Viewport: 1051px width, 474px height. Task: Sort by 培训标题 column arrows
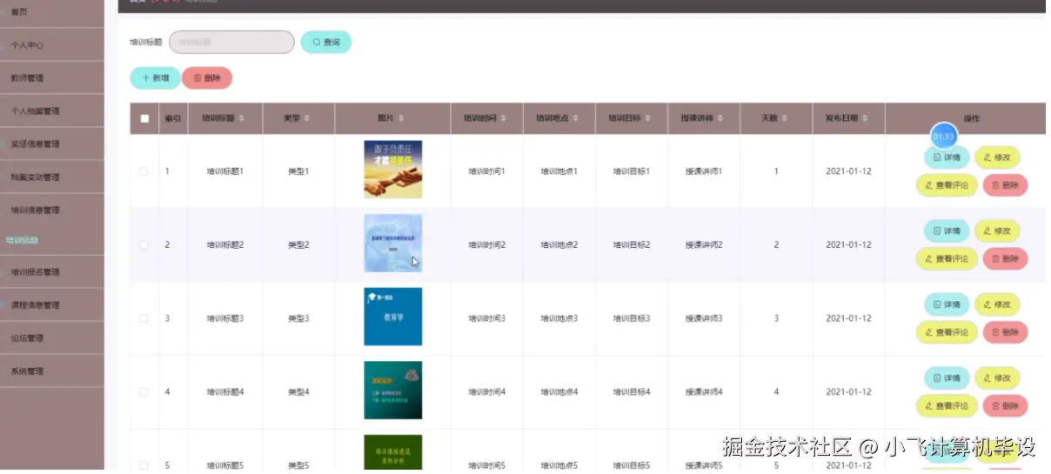coord(243,118)
